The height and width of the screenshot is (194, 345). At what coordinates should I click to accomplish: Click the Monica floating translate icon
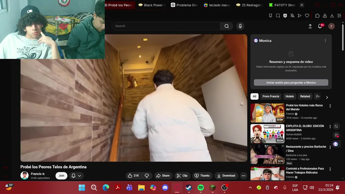pos(336,126)
